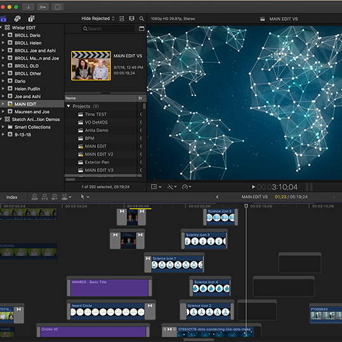Click the viewer timecode display
Image resolution: width=342 pixels, height=342 pixels.
[277, 187]
